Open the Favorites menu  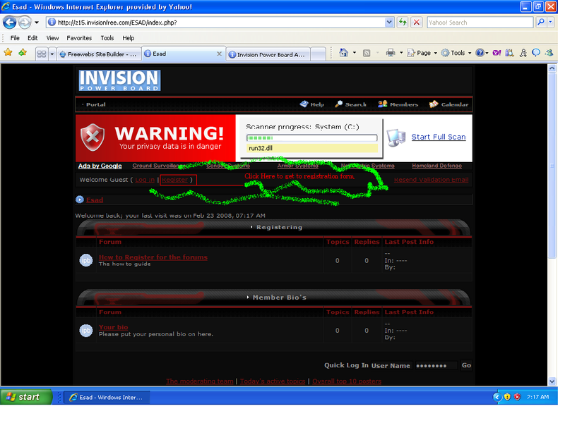pyautogui.click(x=79, y=38)
